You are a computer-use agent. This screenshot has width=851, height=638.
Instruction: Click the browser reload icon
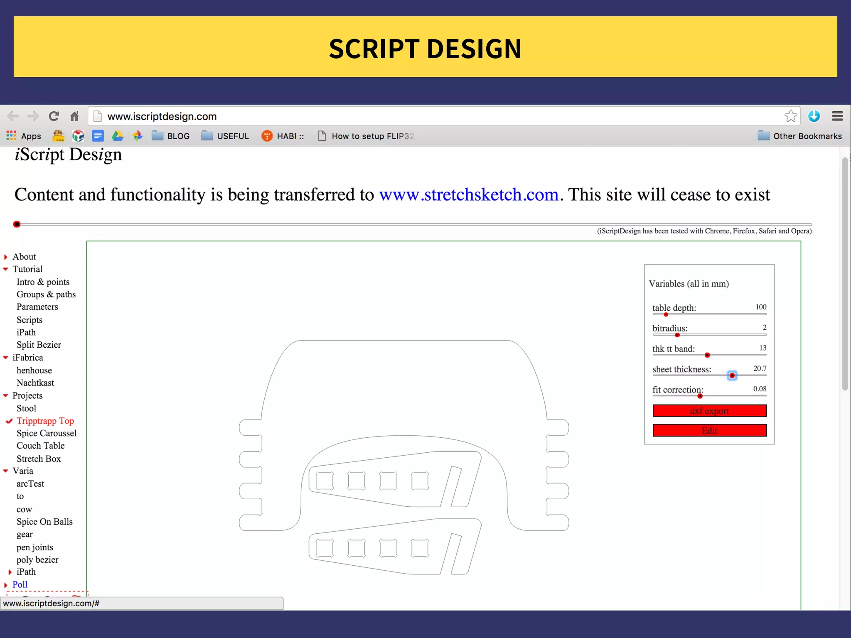pos(54,116)
